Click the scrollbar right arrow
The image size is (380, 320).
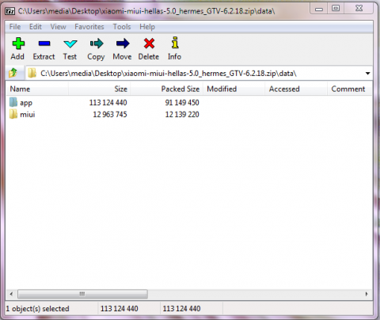367,294
